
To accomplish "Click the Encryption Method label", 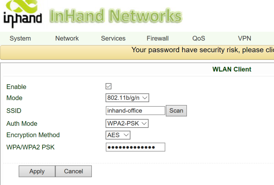I will 33,135.
